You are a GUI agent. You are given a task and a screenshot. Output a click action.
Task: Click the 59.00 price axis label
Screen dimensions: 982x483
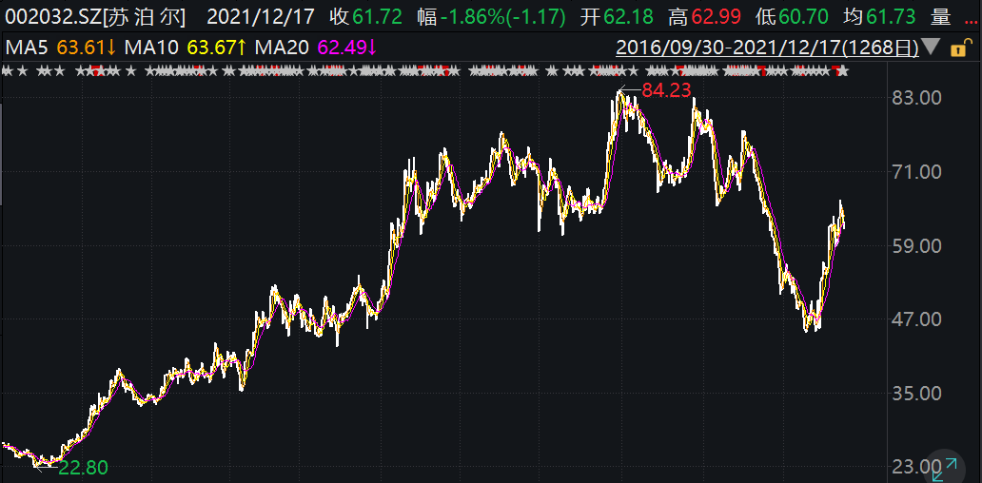coord(917,246)
